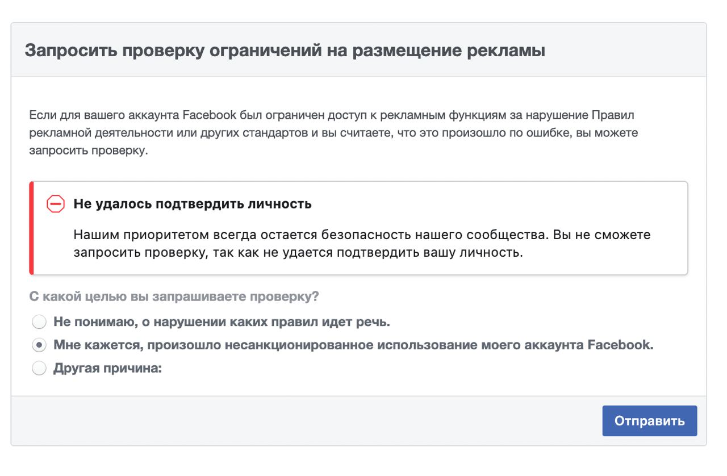
Task: Submit the form with 'Отправить' button
Action: click(x=650, y=421)
